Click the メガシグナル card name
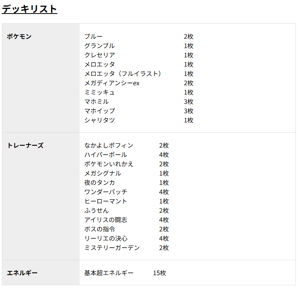Viewport: 299px width, 288px height. pos(103,173)
